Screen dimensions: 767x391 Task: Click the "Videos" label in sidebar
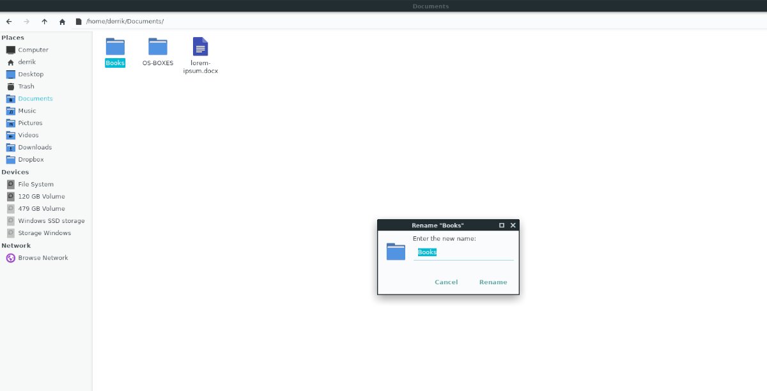[x=28, y=135]
